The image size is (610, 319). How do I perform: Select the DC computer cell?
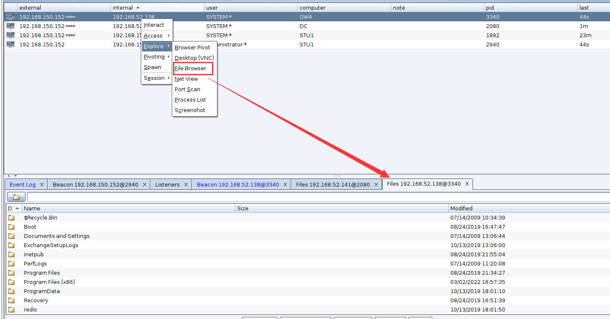tap(344, 26)
